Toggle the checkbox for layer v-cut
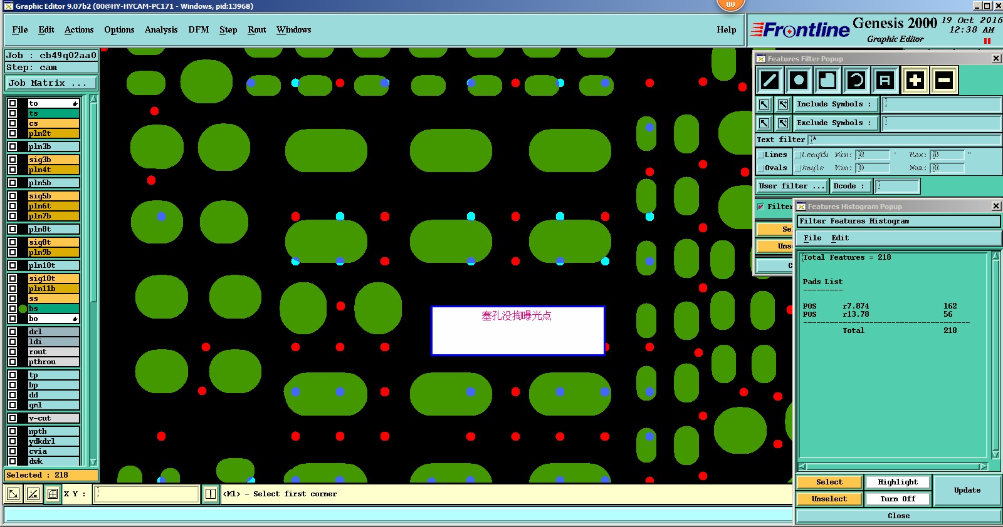This screenshot has width=1003, height=527. pyautogui.click(x=13, y=418)
